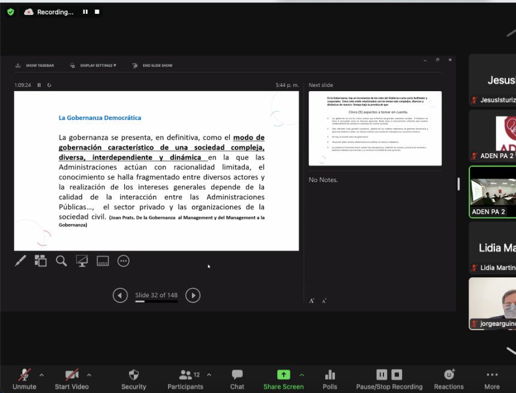
Task: Pause recording in the bottom toolbar
Action: pyautogui.click(x=382, y=374)
